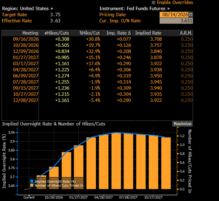Edit the Pricing Date field 08/14/2026
This screenshot has width=219, height=201.
(x=174, y=15)
